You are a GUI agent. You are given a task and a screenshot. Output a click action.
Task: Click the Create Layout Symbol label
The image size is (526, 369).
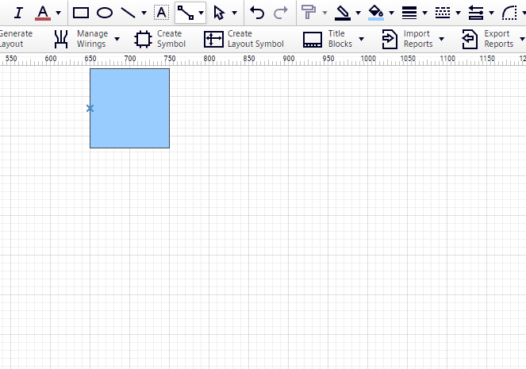pos(255,39)
